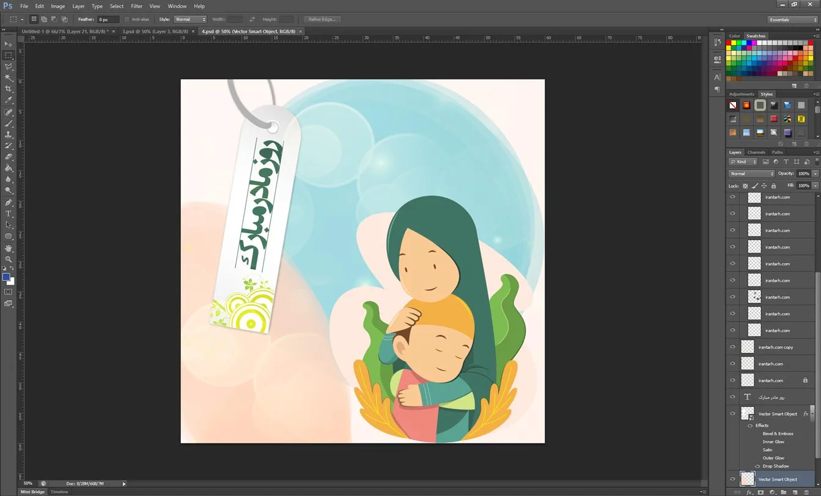Select the Lasso tool
This screenshot has height=496, width=821.
9,67
